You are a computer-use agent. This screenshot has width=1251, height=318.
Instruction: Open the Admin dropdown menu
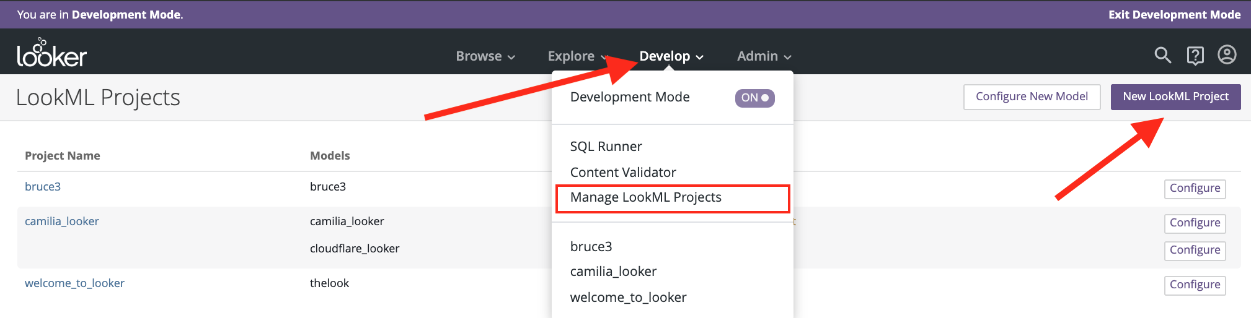pos(763,56)
